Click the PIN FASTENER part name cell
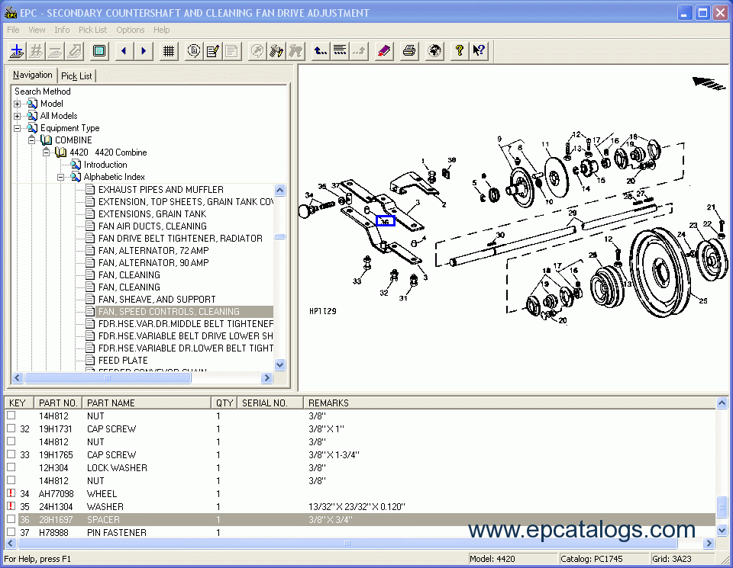This screenshot has width=733, height=568. [x=116, y=532]
